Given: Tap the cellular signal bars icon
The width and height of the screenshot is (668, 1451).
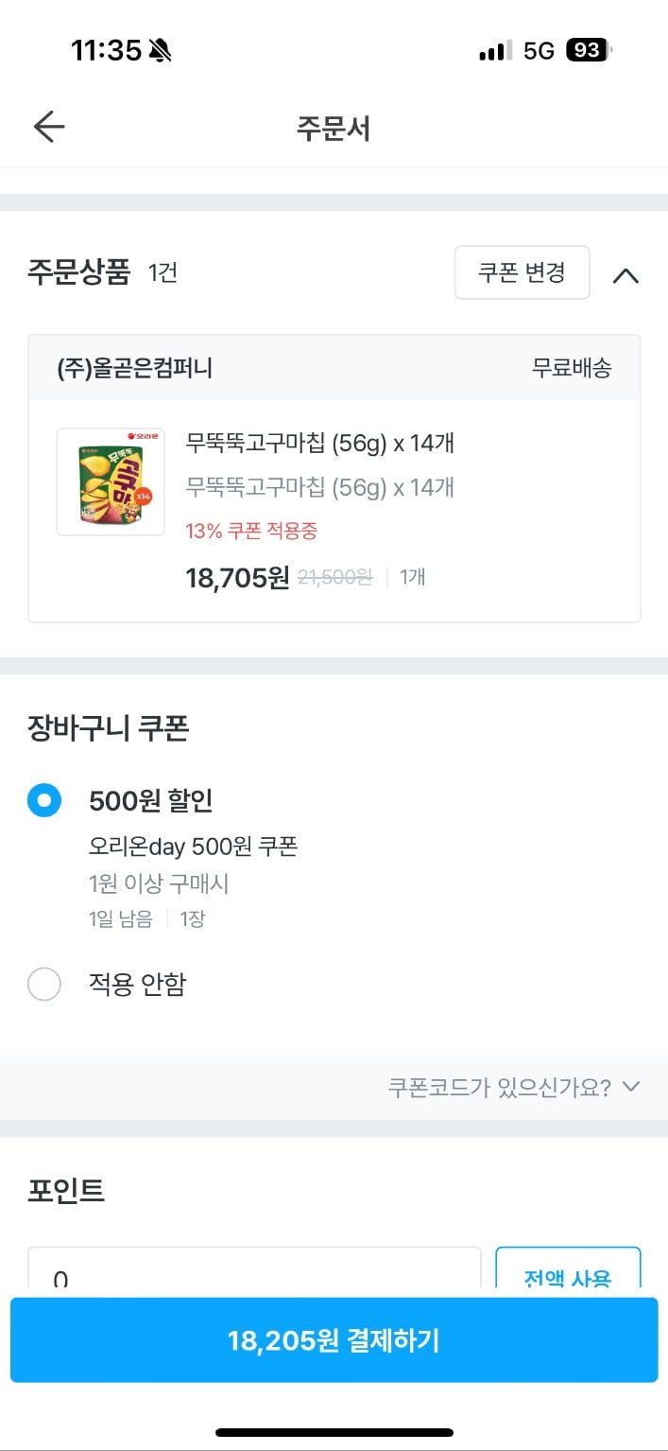Looking at the screenshot, I should point(495,51).
